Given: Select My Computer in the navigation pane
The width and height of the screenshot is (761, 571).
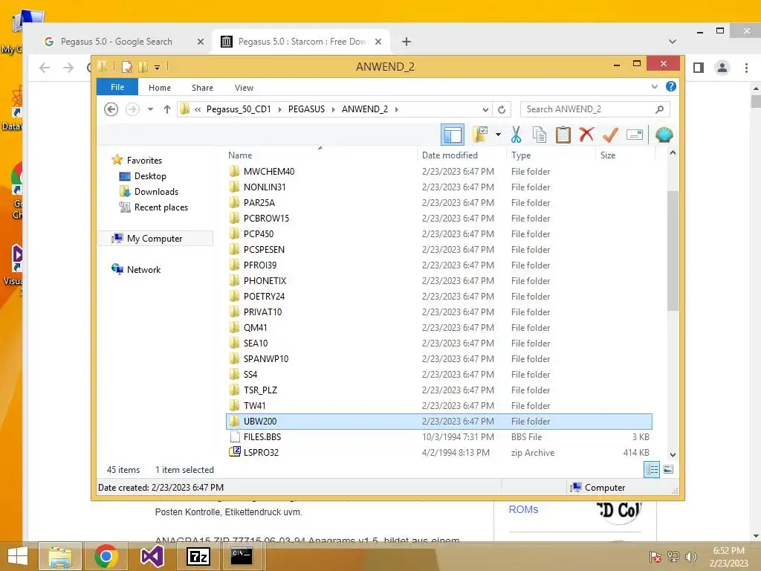Looking at the screenshot, I should [x=155, y=239].
